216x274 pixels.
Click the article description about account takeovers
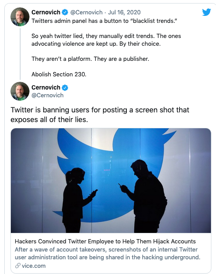[107, 253]
